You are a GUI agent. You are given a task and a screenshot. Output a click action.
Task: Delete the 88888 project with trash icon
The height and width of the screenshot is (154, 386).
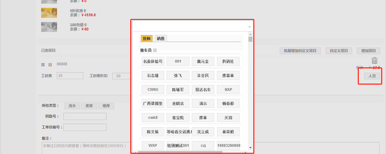(x=374, y=60)
